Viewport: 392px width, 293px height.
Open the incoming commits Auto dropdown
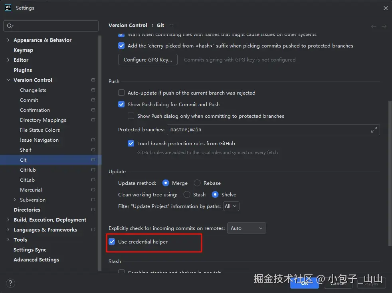[x=247, y=228]
